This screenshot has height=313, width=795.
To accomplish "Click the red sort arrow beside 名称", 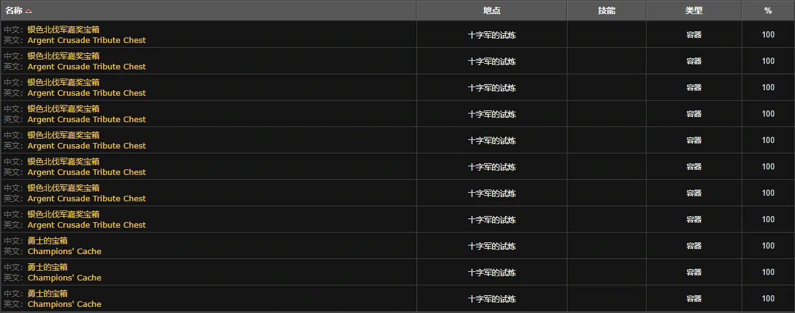I will [29, 11].
